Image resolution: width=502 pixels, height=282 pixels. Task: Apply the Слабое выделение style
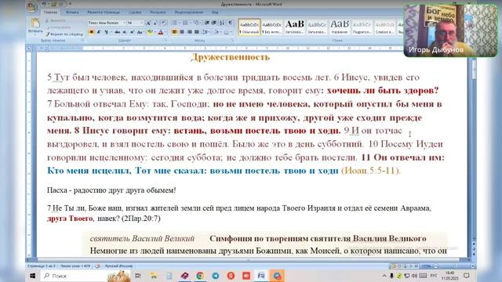384,27
